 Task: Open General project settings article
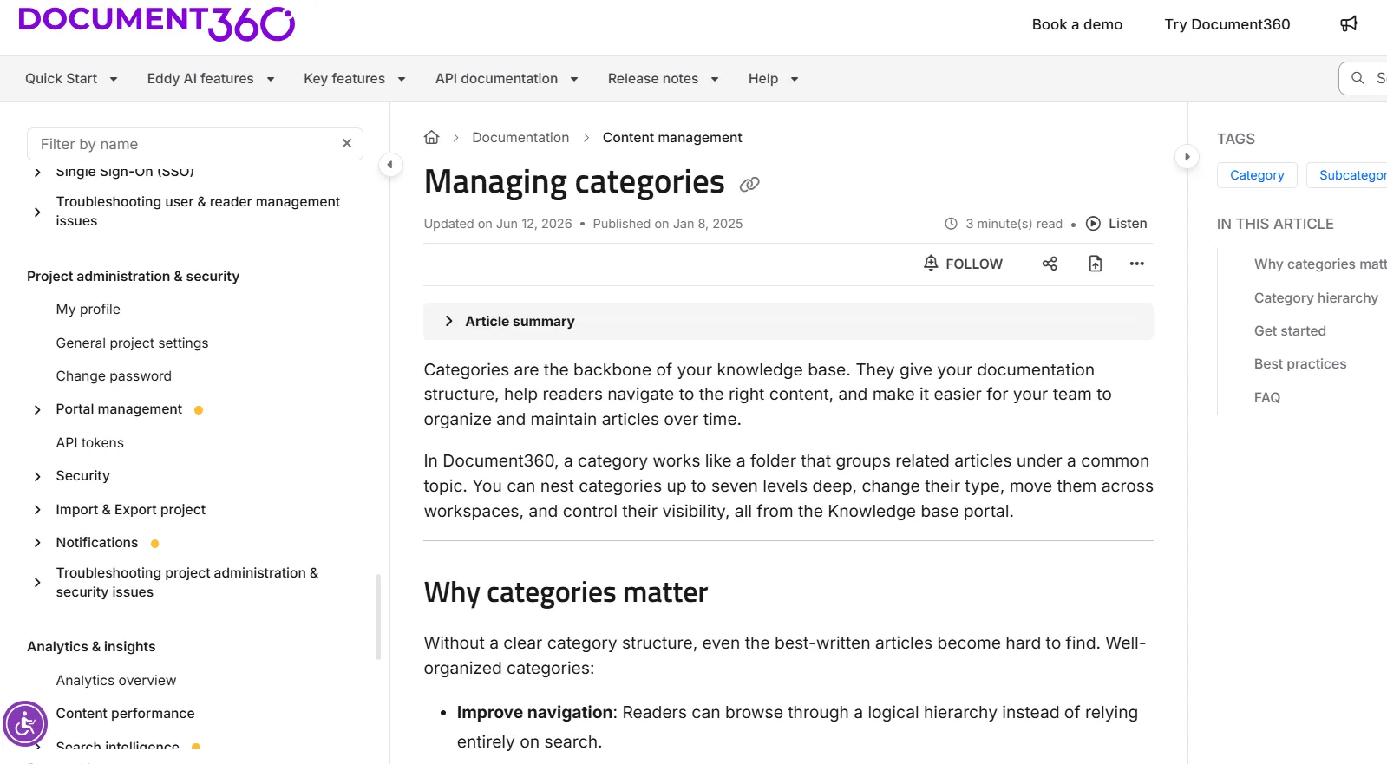tap(132, 343)
